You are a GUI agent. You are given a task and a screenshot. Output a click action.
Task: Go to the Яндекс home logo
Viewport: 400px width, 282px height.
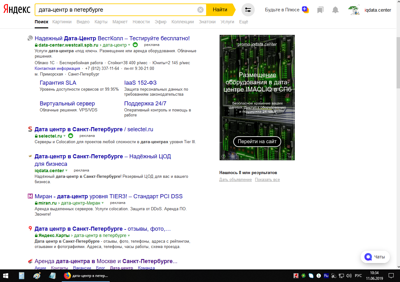tap(17, 10)
